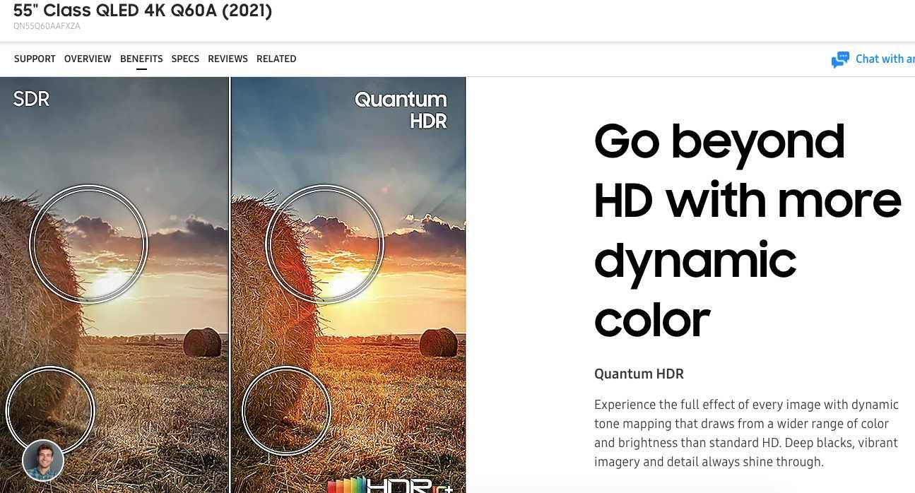The image size is (915, 493).
Task: Click the model number QN55Q60AAFXZA
Action: click(x=47, y=26)
